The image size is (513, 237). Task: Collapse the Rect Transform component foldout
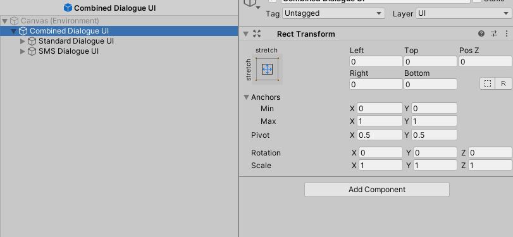coord(246,33)
